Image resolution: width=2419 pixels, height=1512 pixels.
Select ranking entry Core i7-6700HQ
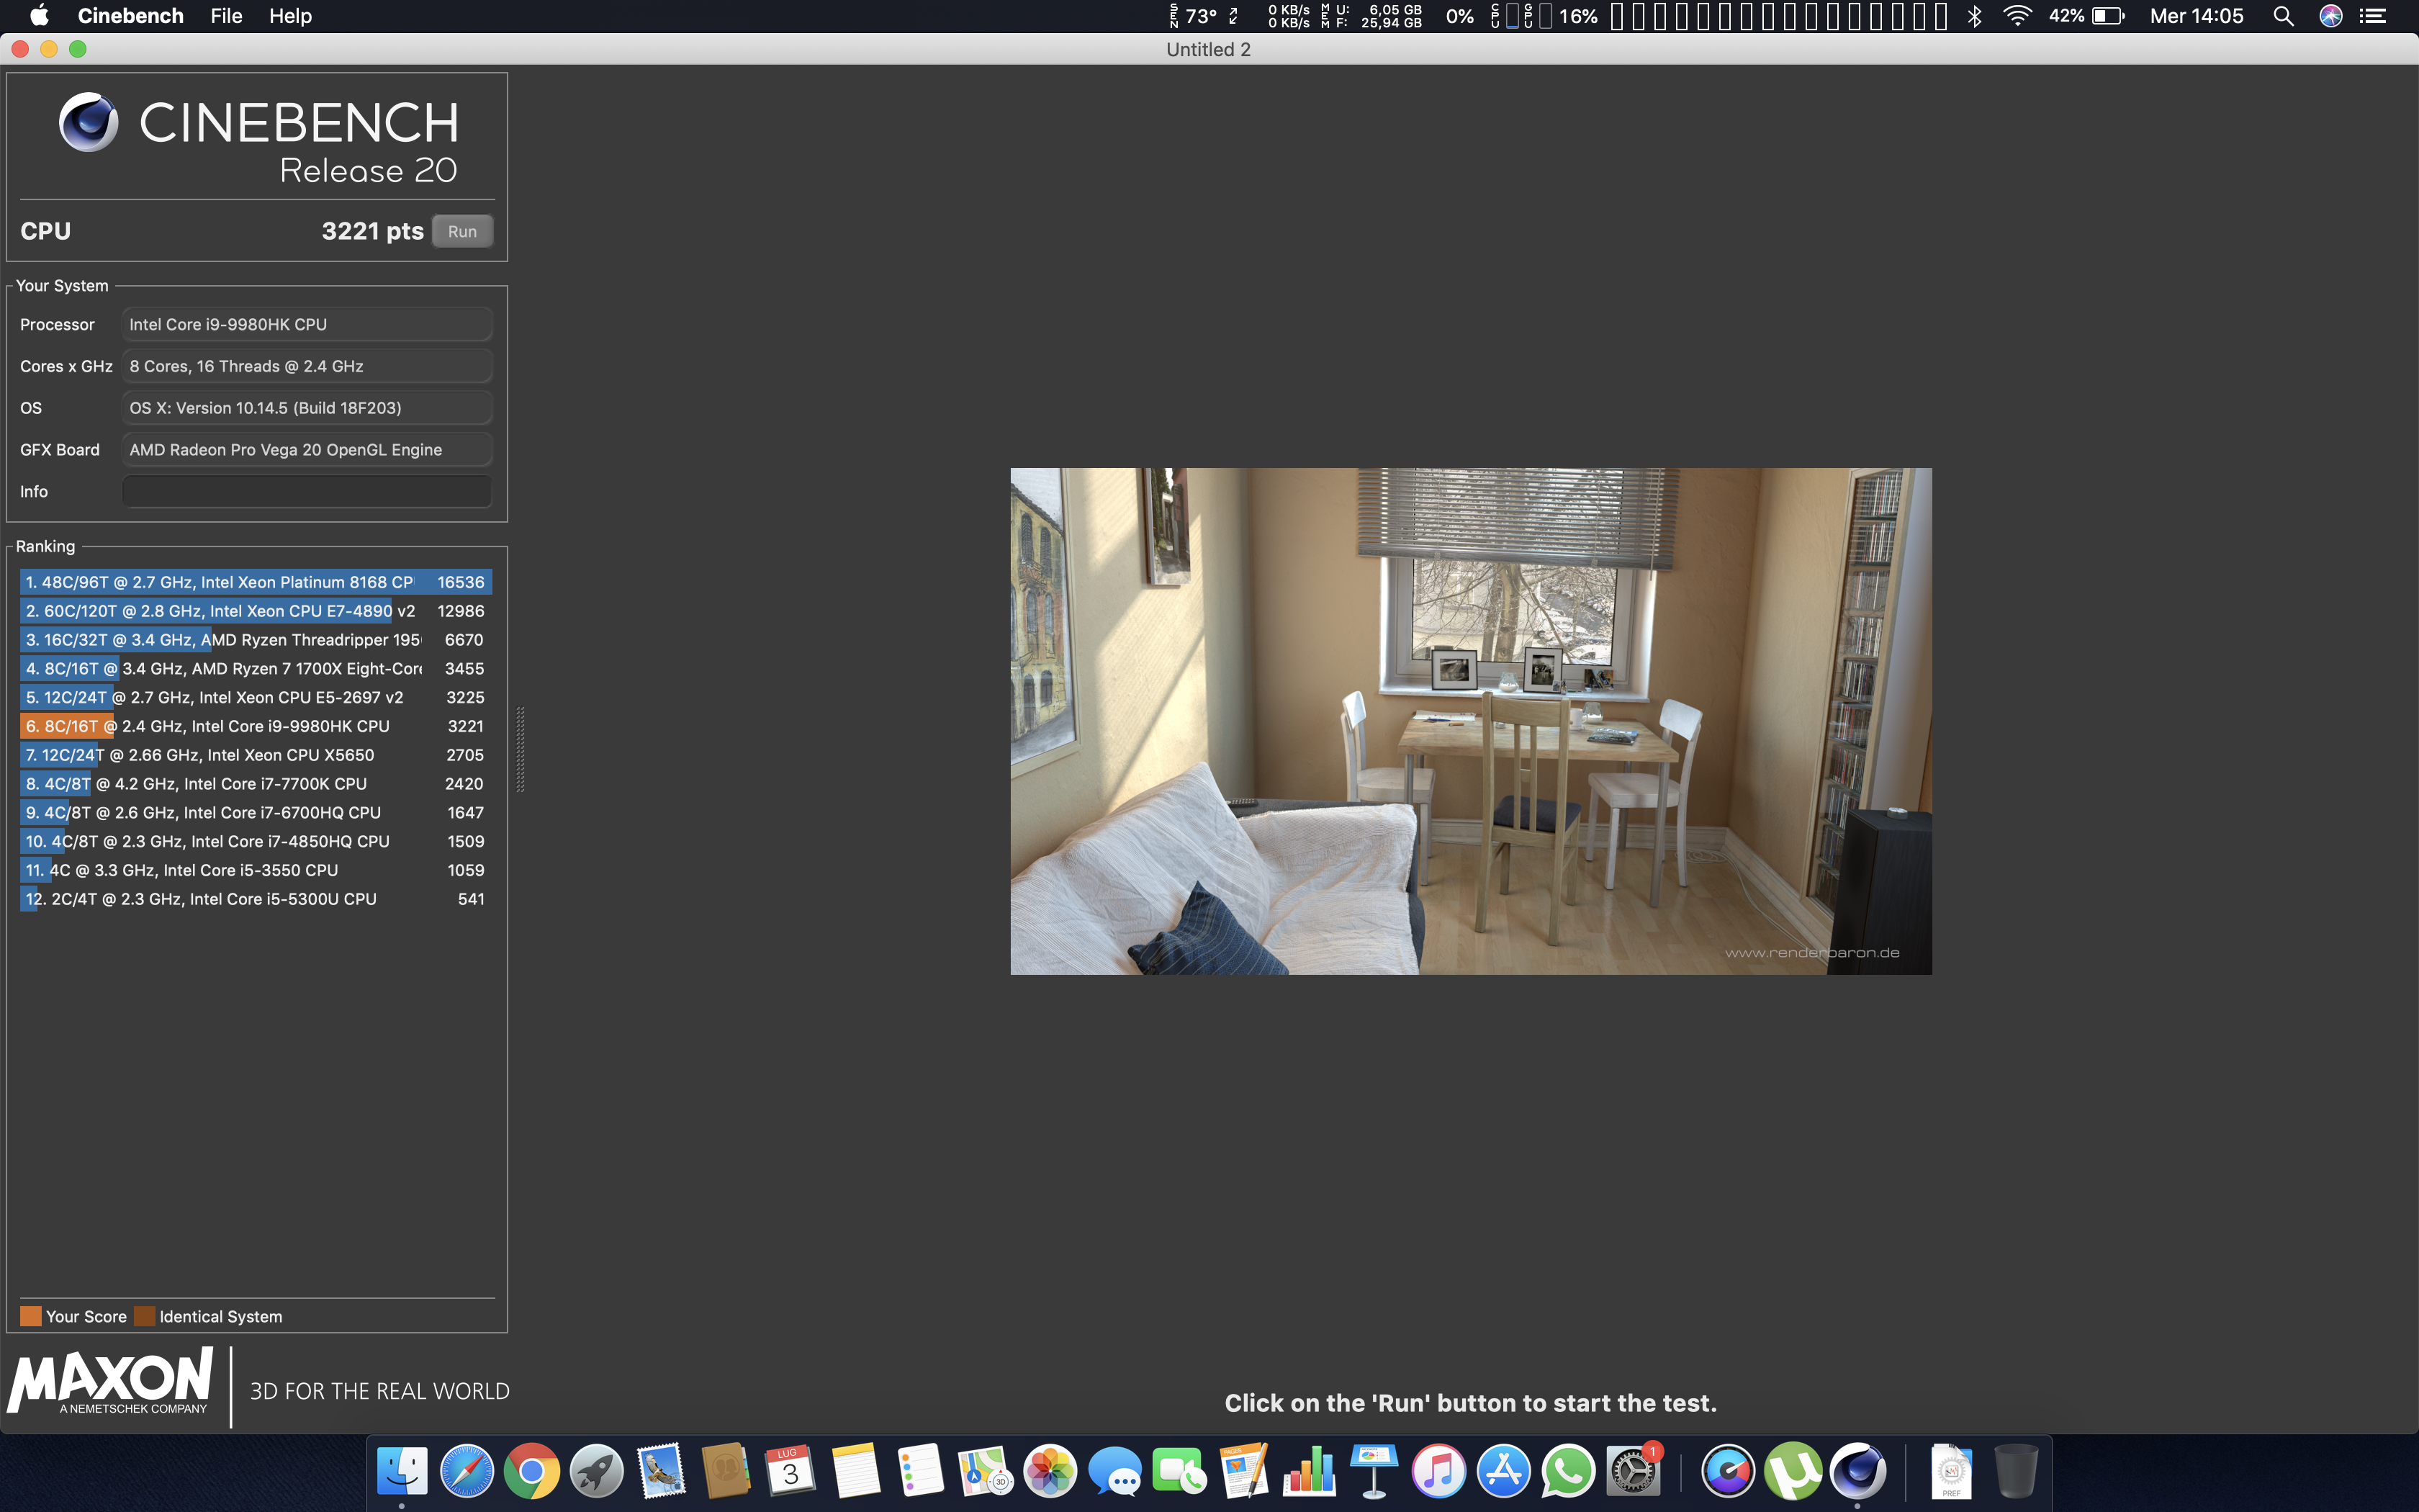coord(256,813)
